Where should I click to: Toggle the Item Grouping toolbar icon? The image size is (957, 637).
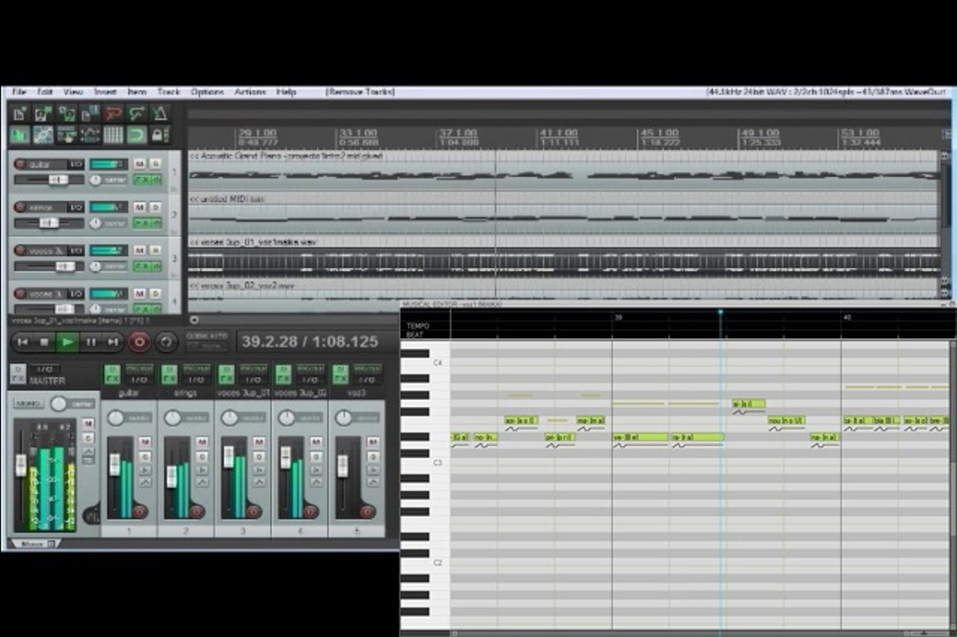42,134
